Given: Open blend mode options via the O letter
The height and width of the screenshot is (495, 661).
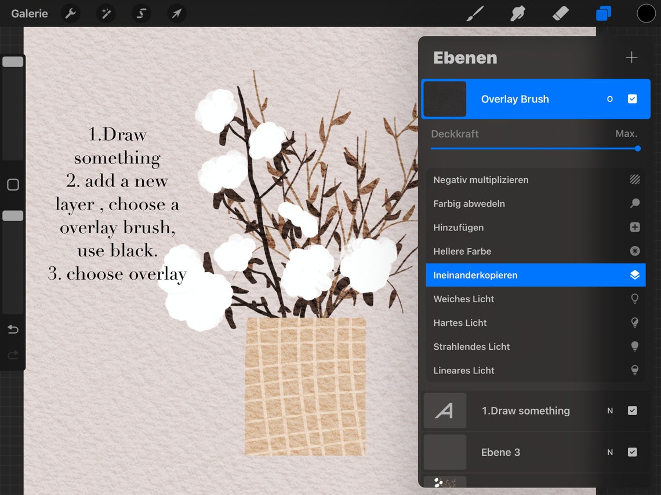Looking at the screenshot, I should (609, 98).
